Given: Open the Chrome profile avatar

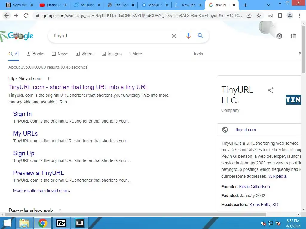Looking at the screenshot, I should (290, 16).
